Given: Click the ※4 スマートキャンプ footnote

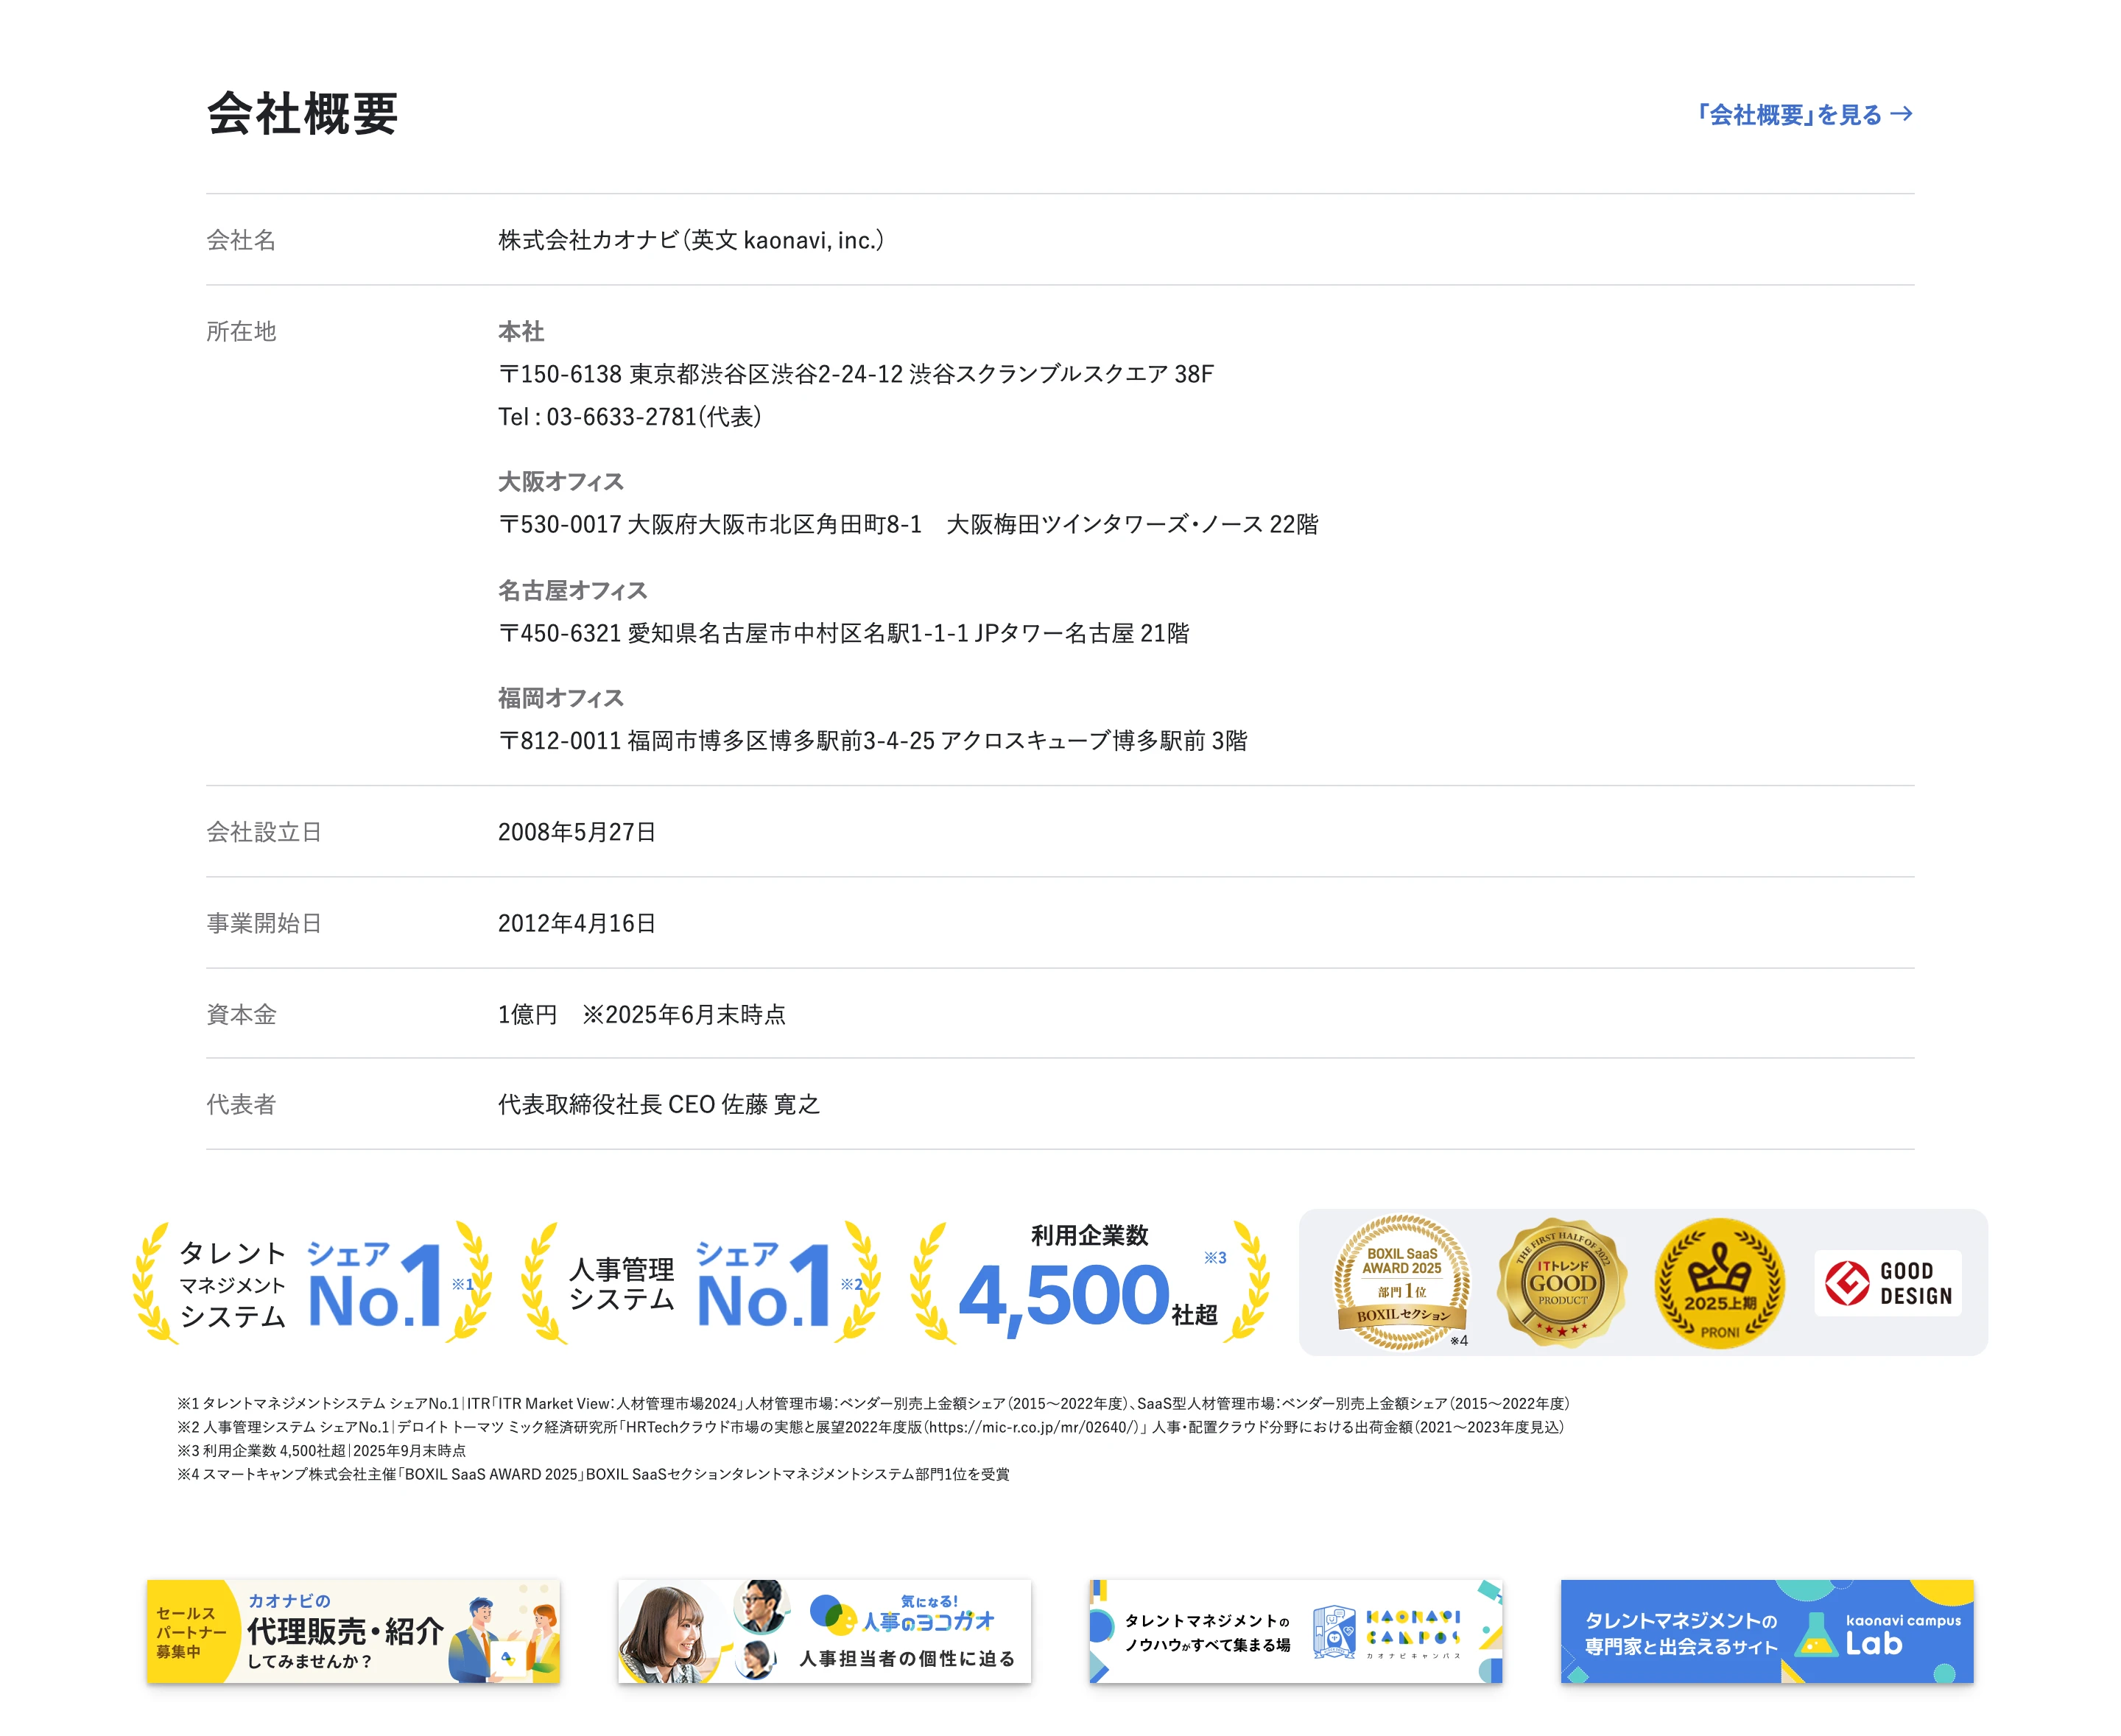Looking at the screenshot, I should tap(594, 1474).
